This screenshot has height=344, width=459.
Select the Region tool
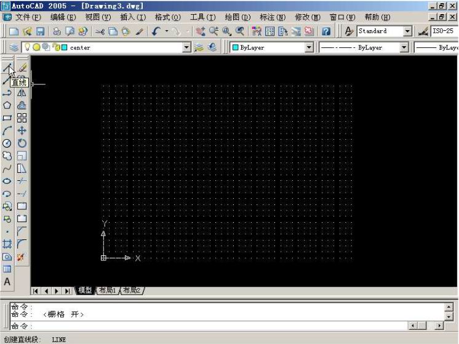click(x=7, y=257)
